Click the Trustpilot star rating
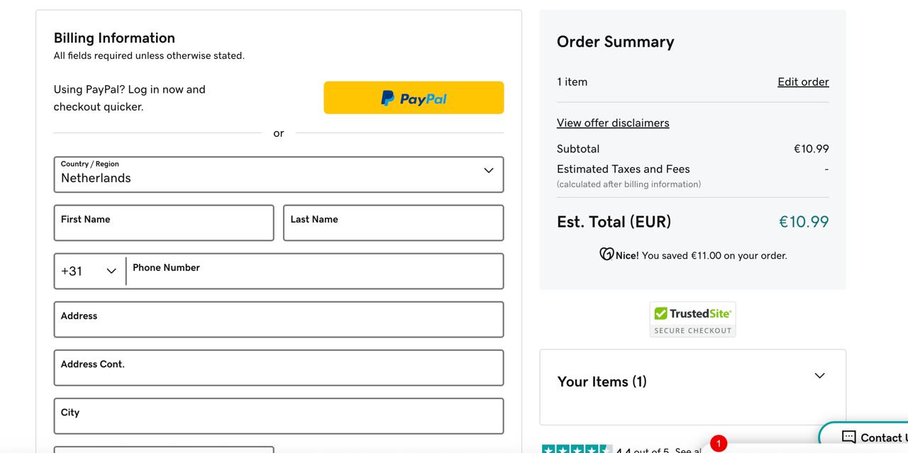 [577, 449]
